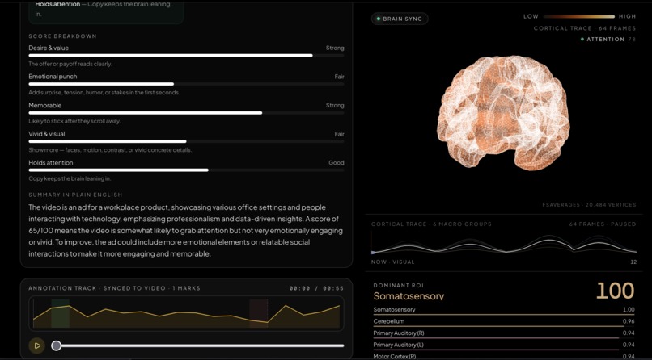The image size is (652, 360).
Task: Click the cortical trace waveform graph
Action: pyautogui.click(x=504, y=244)
